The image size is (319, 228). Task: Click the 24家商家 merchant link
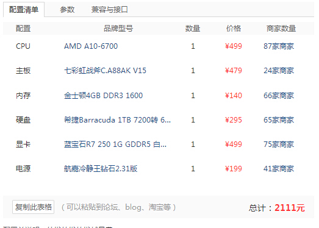coord(279,71)
